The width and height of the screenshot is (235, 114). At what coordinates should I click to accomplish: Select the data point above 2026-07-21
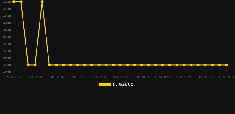click(x=77, y=65)
